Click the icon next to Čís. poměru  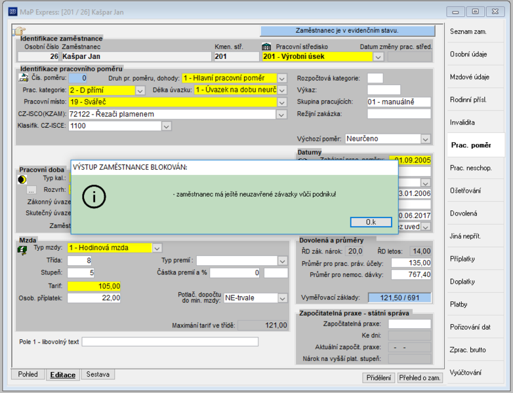[23, 78]
